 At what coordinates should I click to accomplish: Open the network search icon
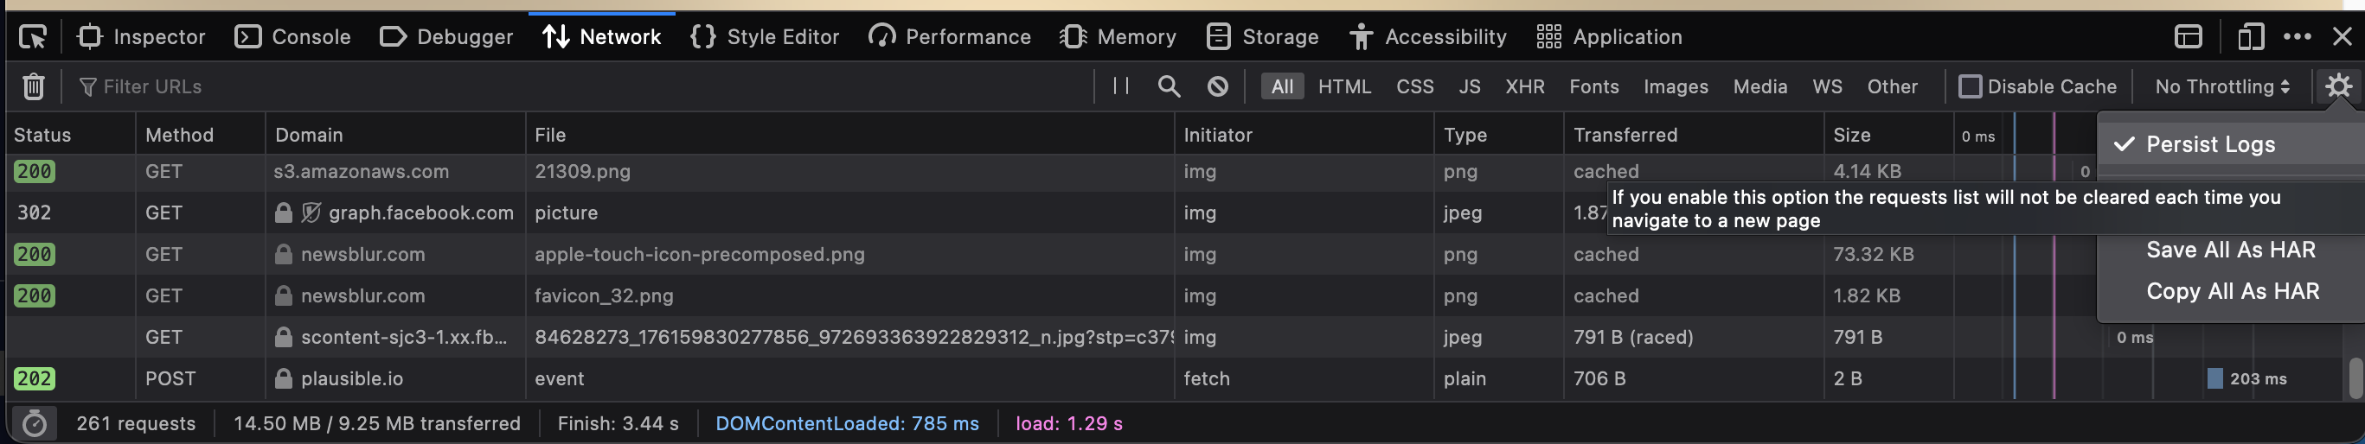[x=1169, y=86]
